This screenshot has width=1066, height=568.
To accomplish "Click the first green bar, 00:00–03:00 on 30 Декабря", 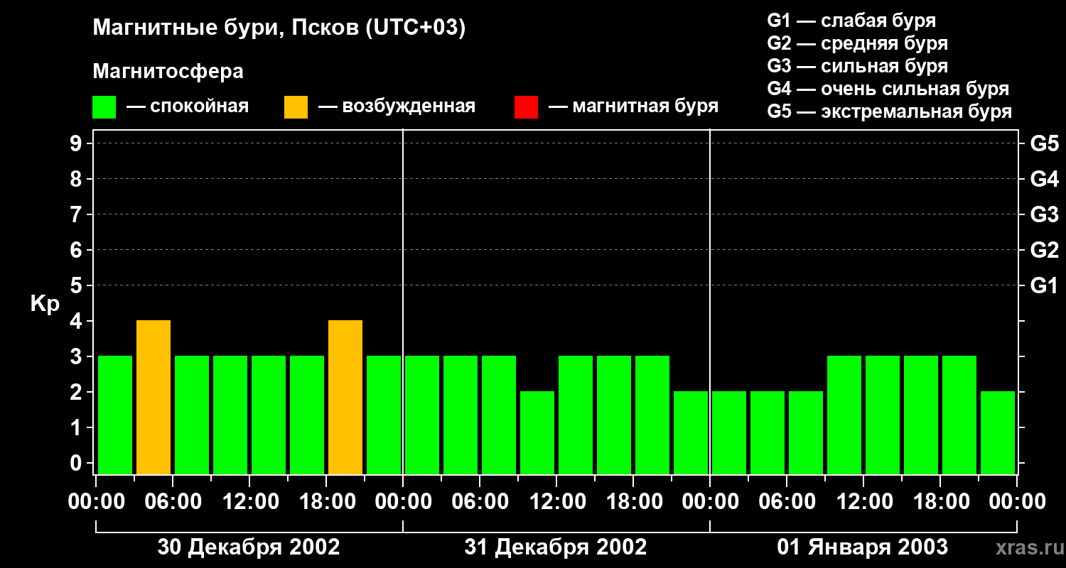I will tap(115, 415).
